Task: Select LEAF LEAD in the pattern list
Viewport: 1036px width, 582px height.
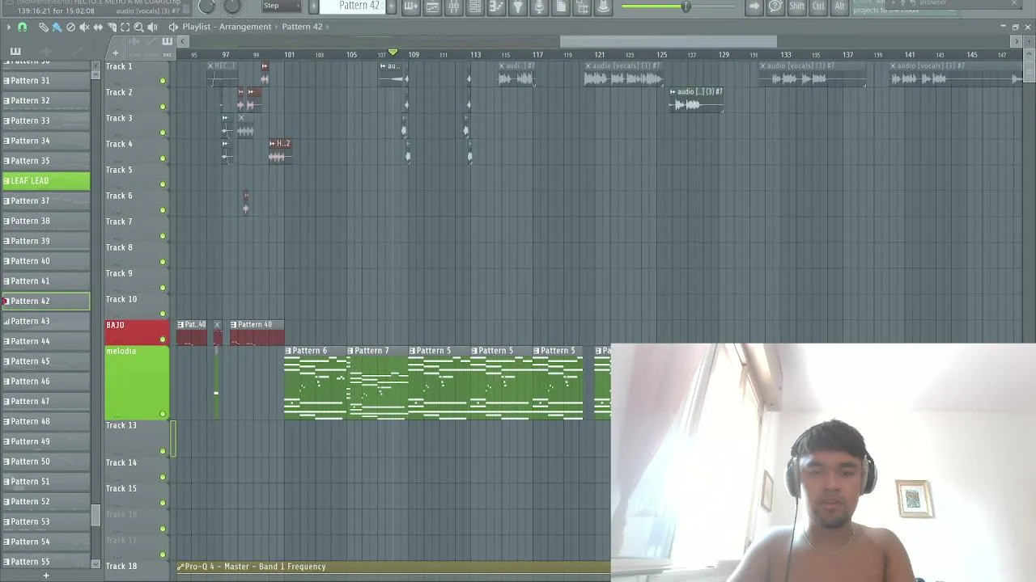Action: coord(46,181)
